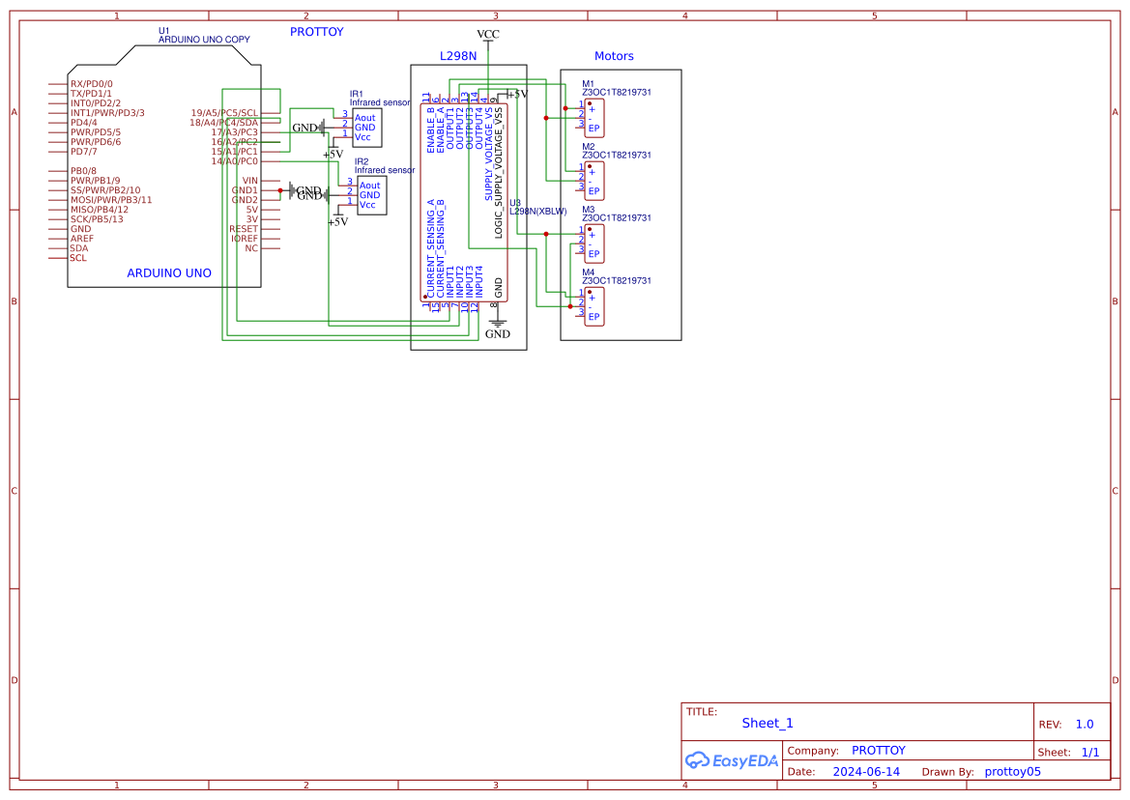Click the VCC power symbol at top

pyautogui.click(x=488, y=35)
